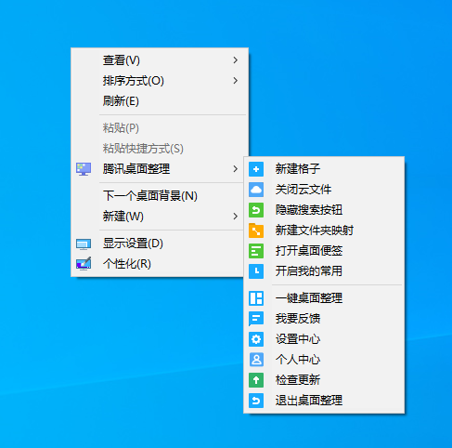Click the orange folder icon beside 新建文件夹映射
Image resolution: width=452 pixels, height=448 pixels.
click(256, 231)
